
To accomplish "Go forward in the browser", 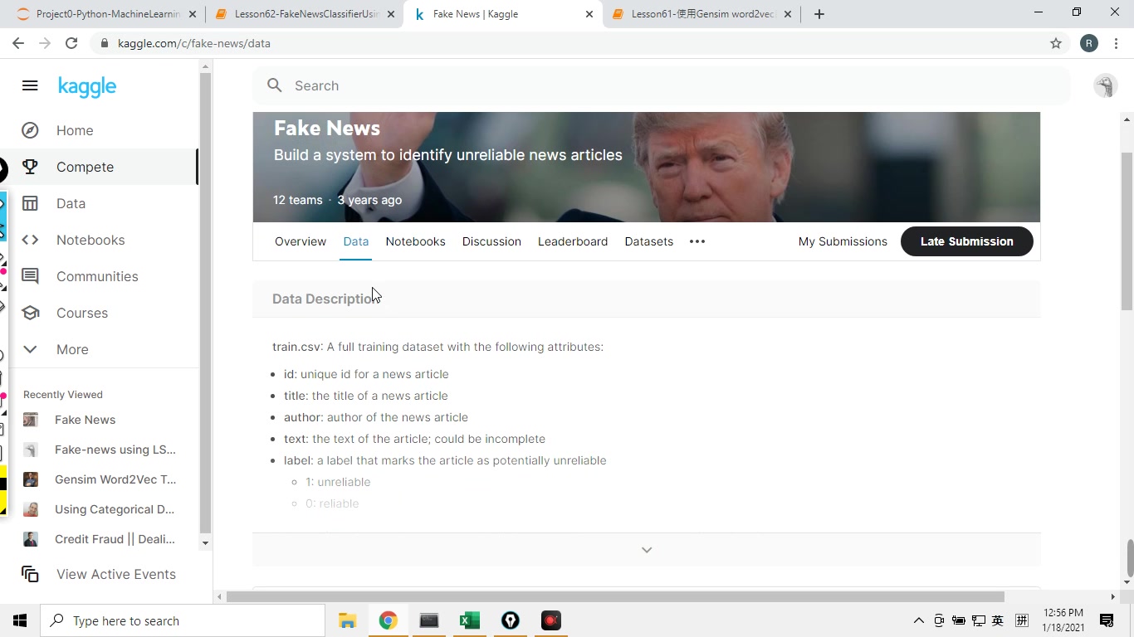I will point(45,43).
